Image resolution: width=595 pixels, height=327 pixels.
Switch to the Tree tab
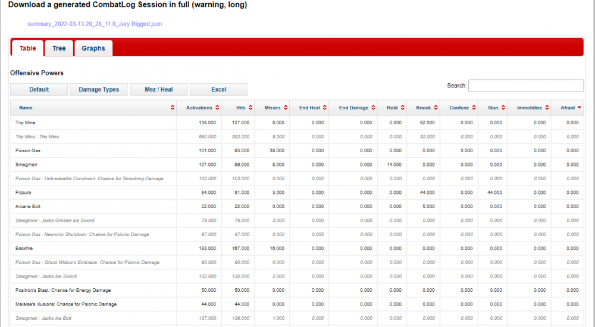click(59, 48)
